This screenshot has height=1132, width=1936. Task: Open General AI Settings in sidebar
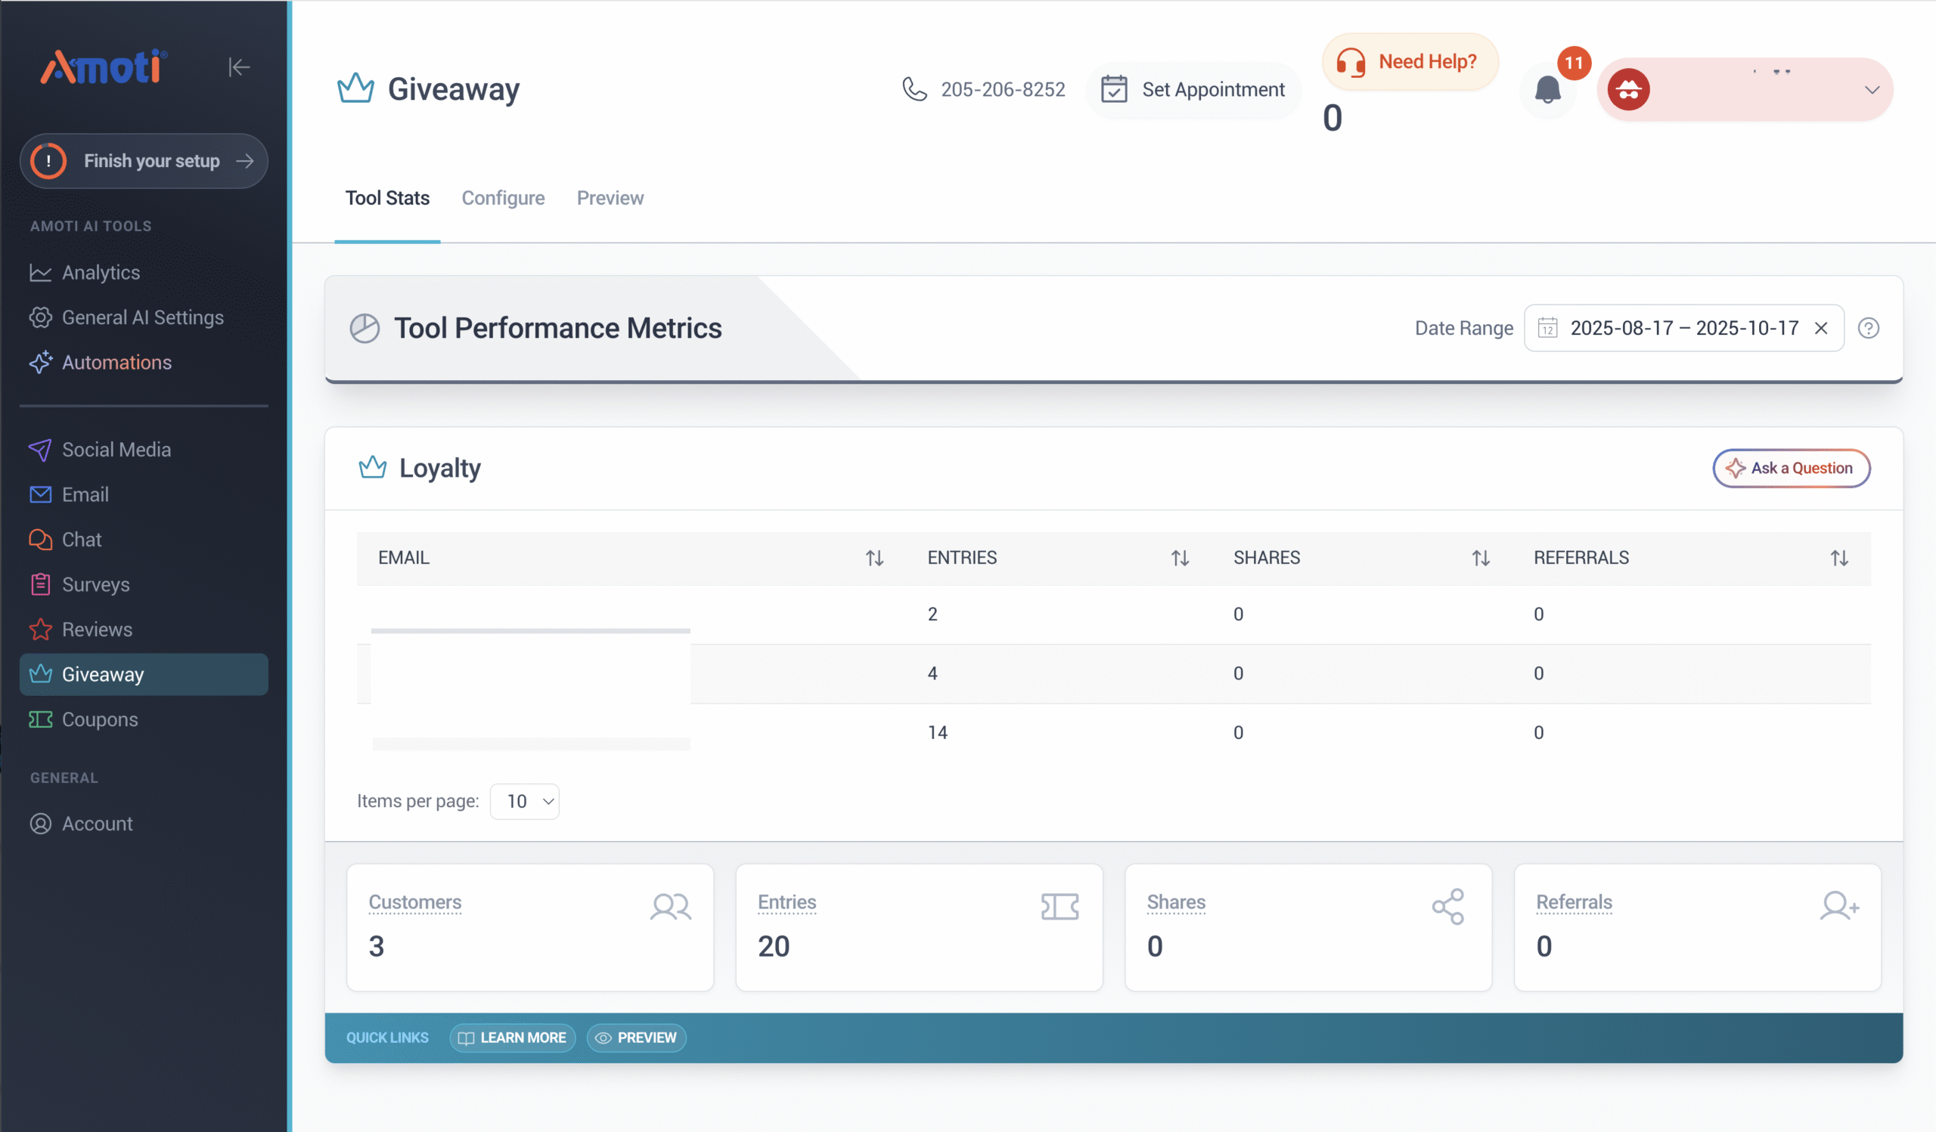(142, 317)
